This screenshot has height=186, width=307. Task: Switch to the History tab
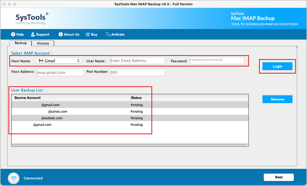(43, 43)
